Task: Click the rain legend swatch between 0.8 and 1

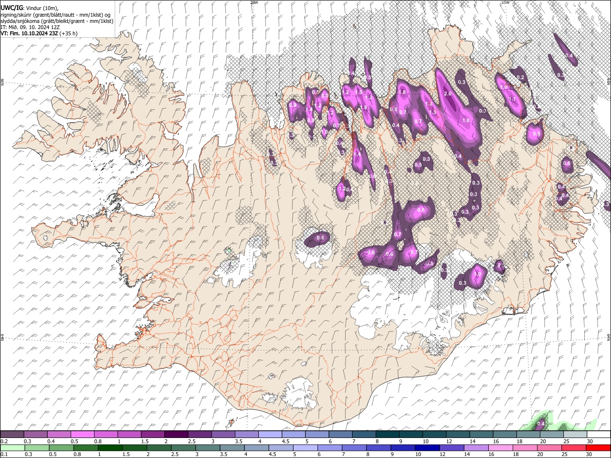Action: 85,448
